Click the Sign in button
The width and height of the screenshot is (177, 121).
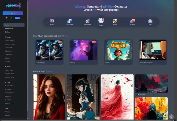click(13, 13)
